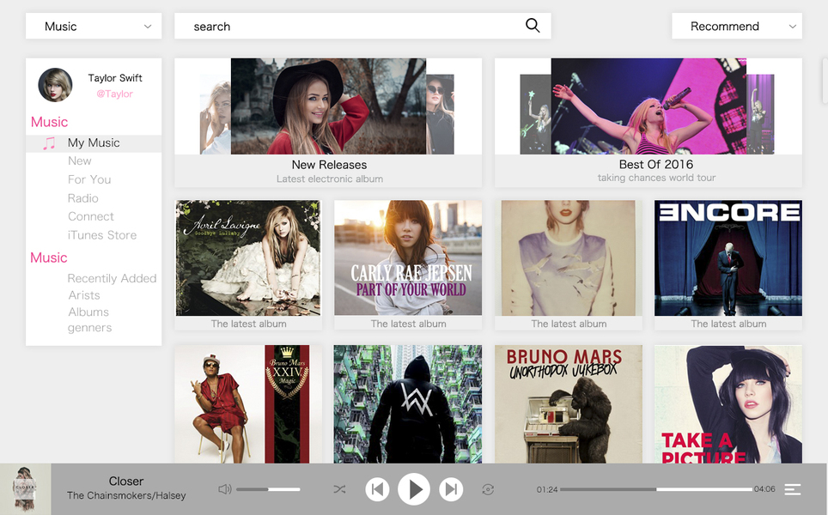Click the Best Of 2016 title

pos(656,164)
